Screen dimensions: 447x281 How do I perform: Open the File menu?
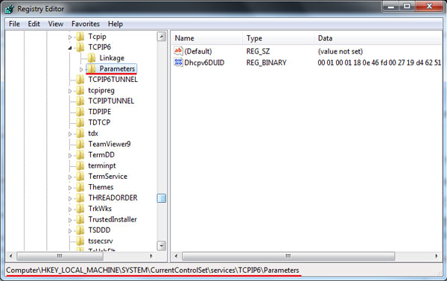pyautogui.click(x=14, y=24)
